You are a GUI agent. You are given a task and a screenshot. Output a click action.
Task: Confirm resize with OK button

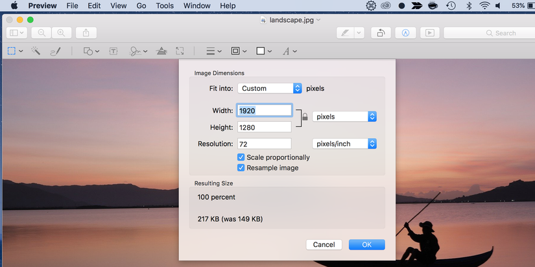(x=367, y=244)
